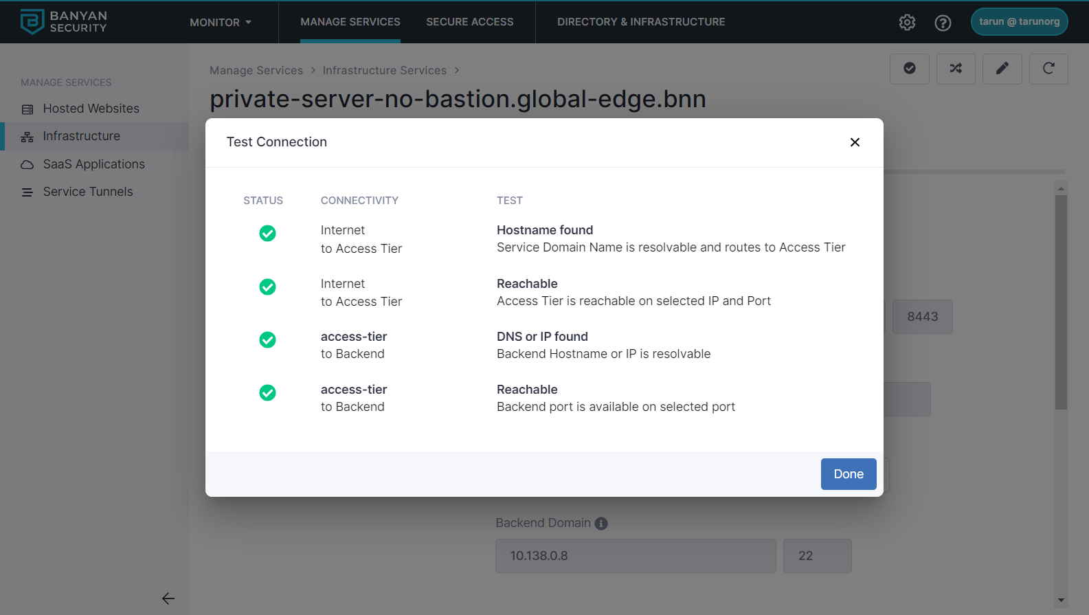Expand the Monitor dropdown menu
Image resolution: width=1089 pixels, height=615 pixels.
click(221, 23)
